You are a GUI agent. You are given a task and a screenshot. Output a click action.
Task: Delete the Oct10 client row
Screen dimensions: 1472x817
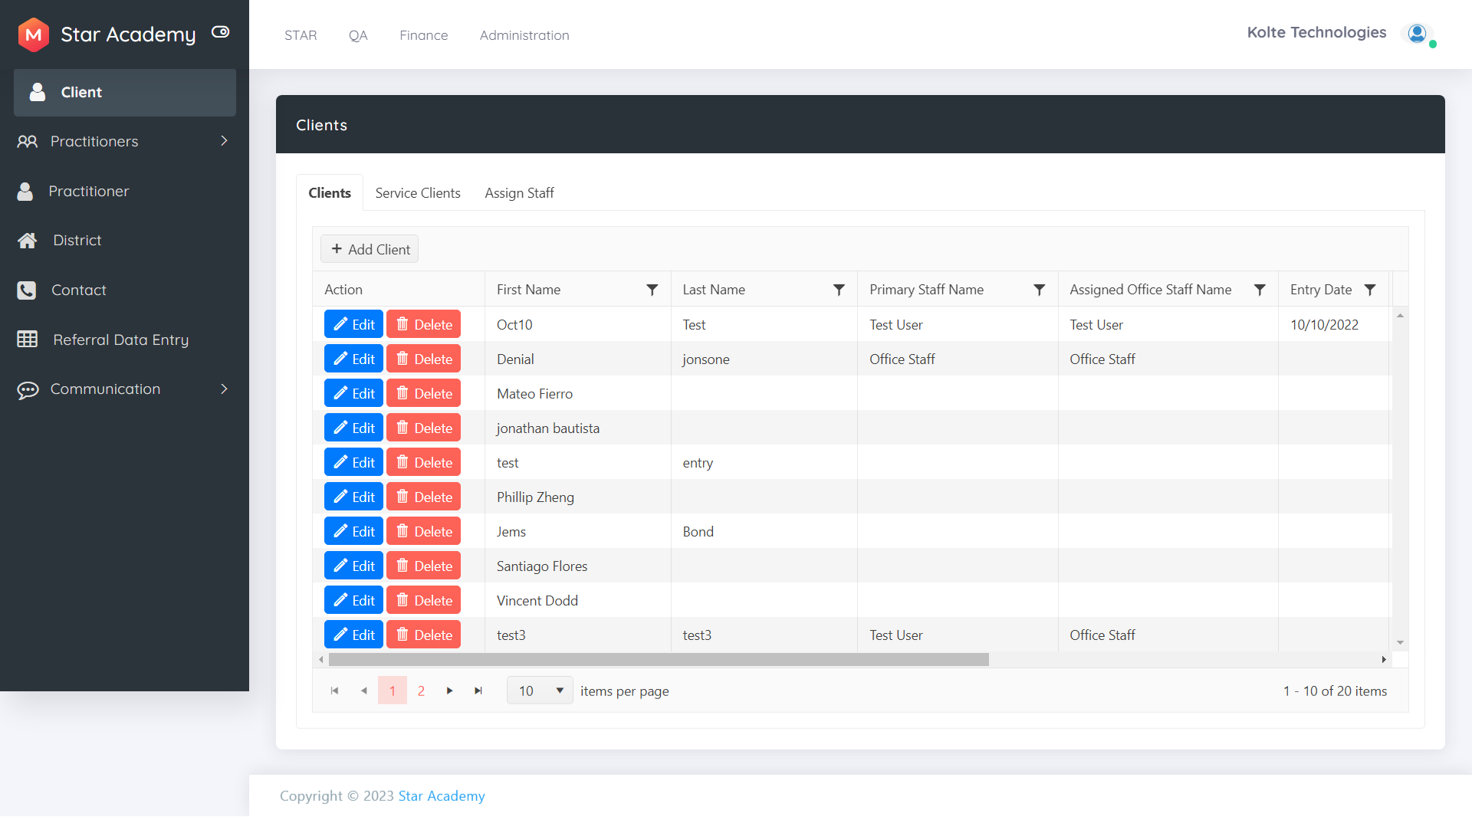pos(423,325)
